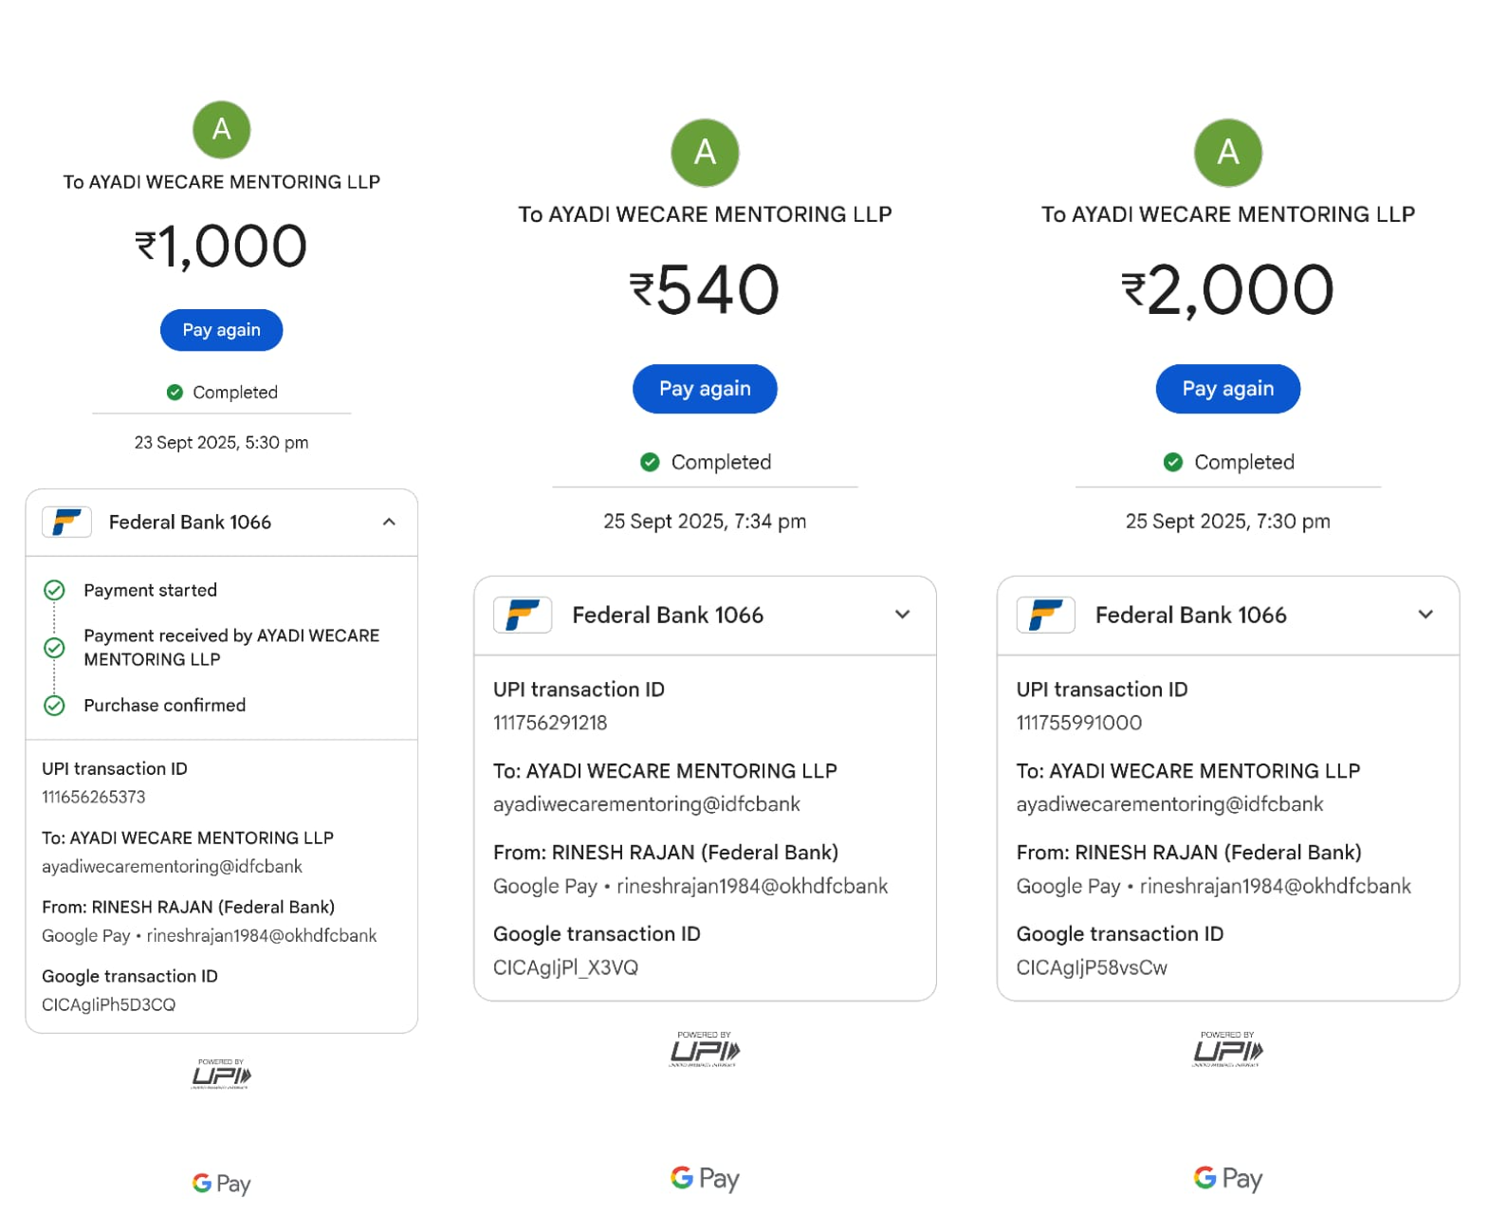Click Completed checkmark on ₹540 receipt
Image resolution: width=1490 pixels, height=1214 pixels.
click(650, 463)
